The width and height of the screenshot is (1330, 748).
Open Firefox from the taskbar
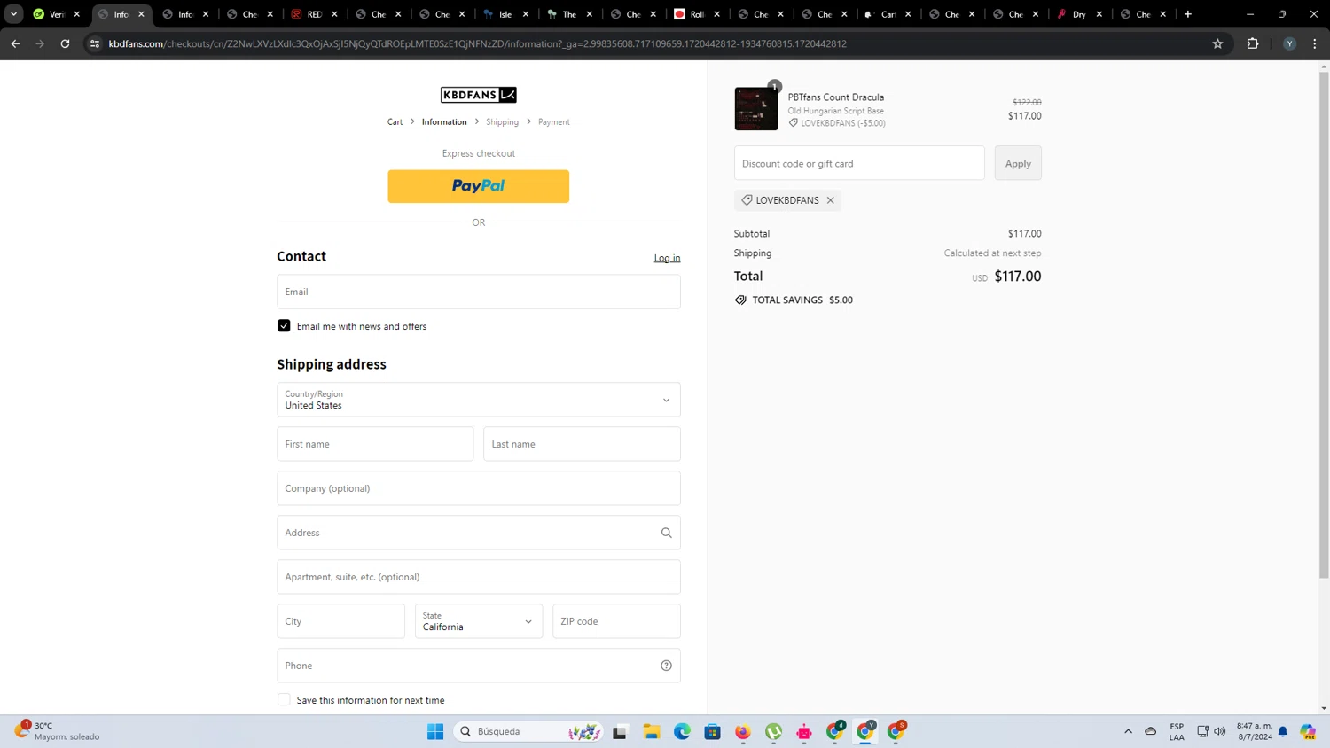743,731
